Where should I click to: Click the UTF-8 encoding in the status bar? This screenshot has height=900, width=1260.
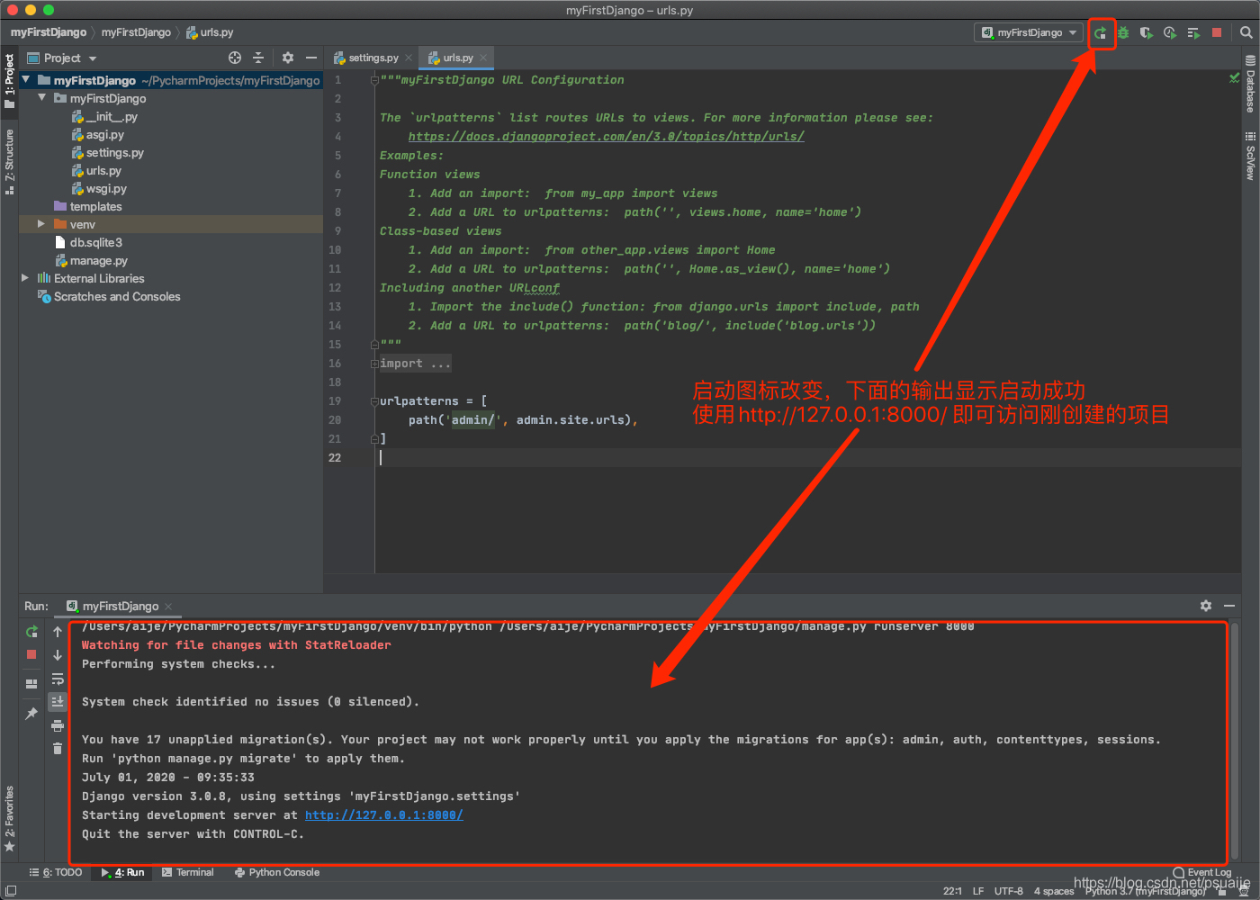[1009, 891]
